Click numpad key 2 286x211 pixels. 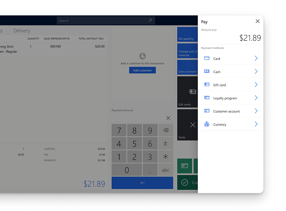(x=135, y=157)
